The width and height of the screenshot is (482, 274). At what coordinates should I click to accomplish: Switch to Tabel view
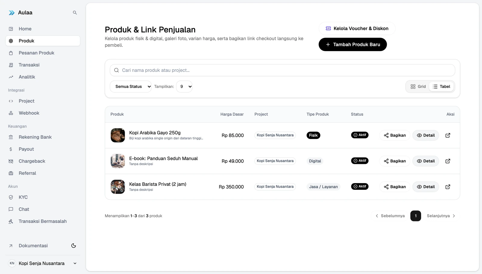point(442,87)
